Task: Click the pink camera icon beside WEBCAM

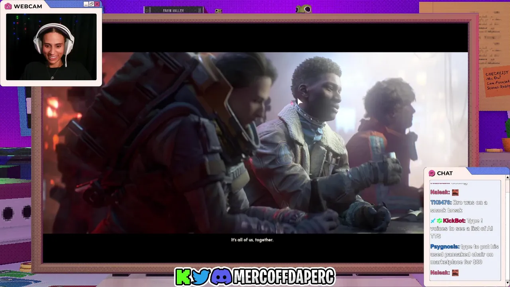Action: (8, 6)
